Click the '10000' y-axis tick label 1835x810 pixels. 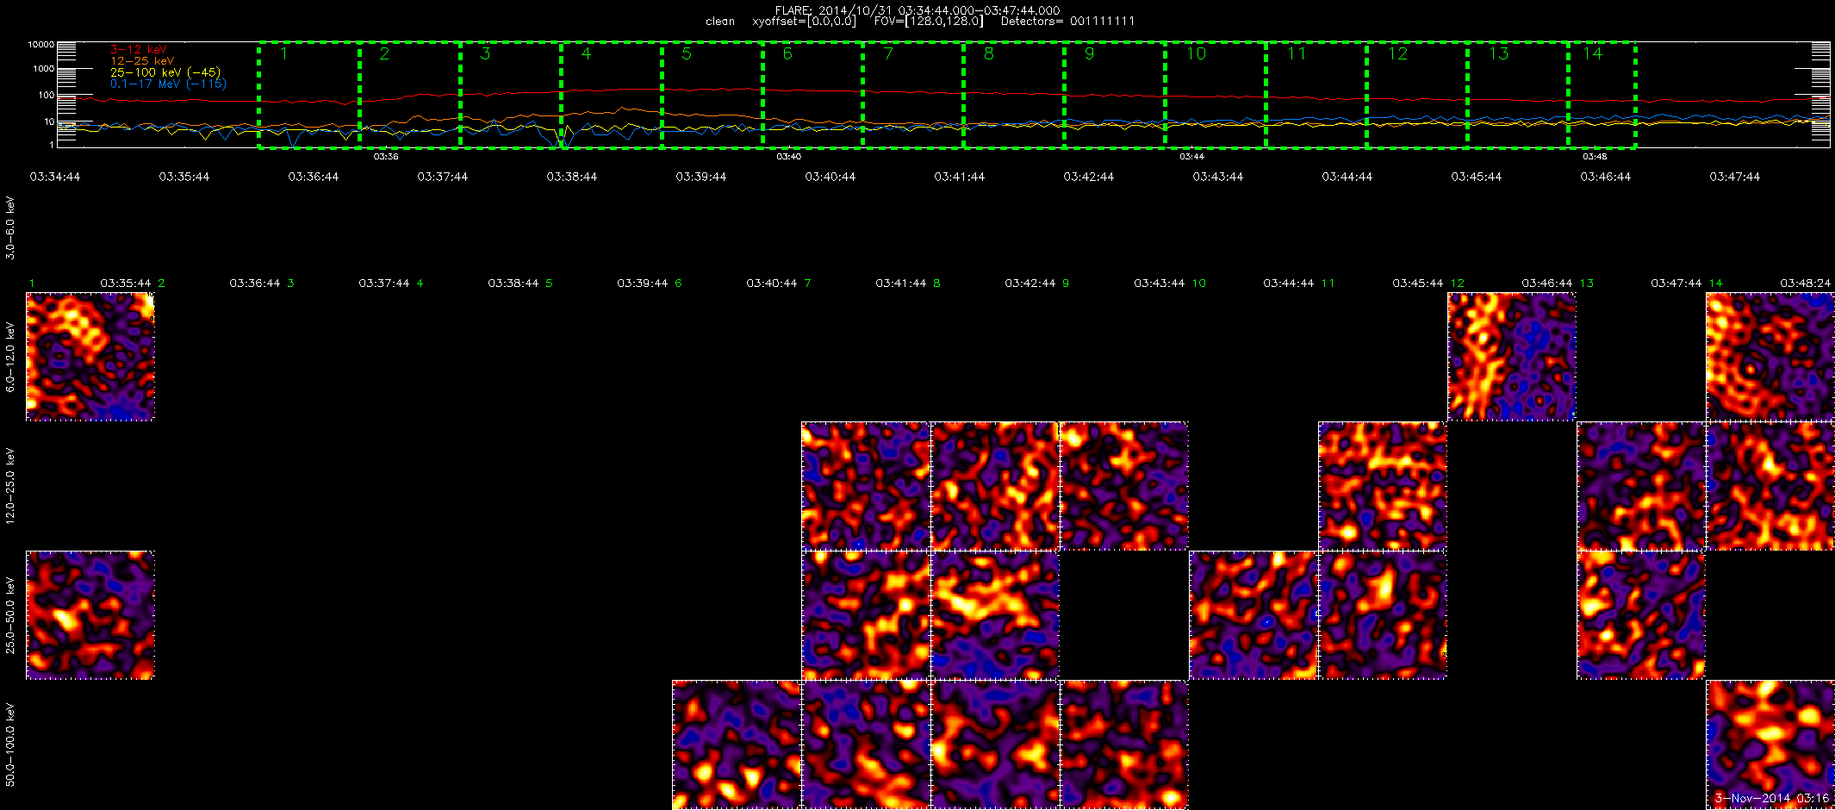point(41,44)
